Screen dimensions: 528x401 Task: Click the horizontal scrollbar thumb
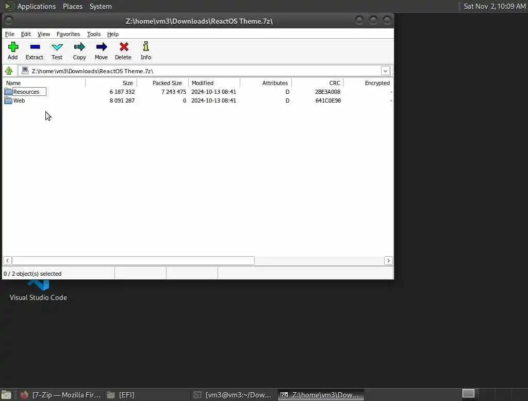[x=133, y=261]
